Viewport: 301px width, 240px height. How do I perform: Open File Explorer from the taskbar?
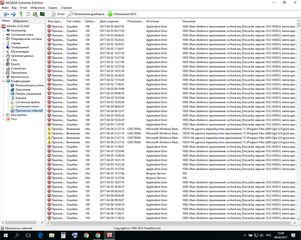52,235
